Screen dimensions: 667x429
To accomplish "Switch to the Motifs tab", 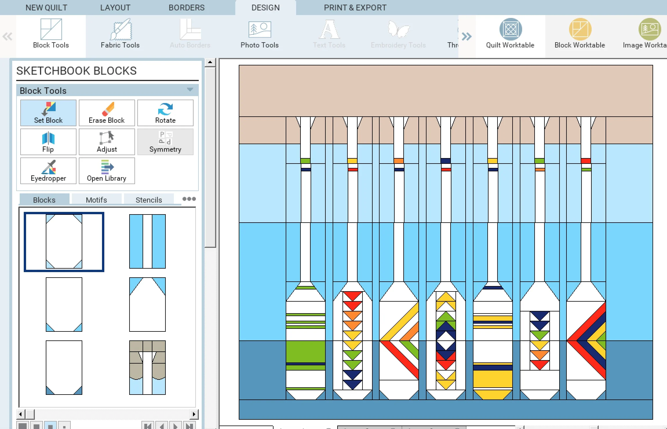I will tap(96, 200).
